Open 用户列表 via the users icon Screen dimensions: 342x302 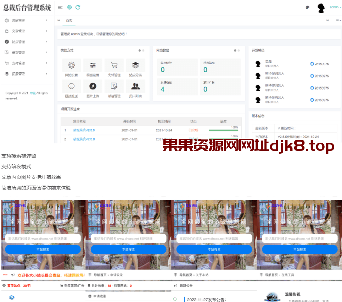[x=135, y=86]
